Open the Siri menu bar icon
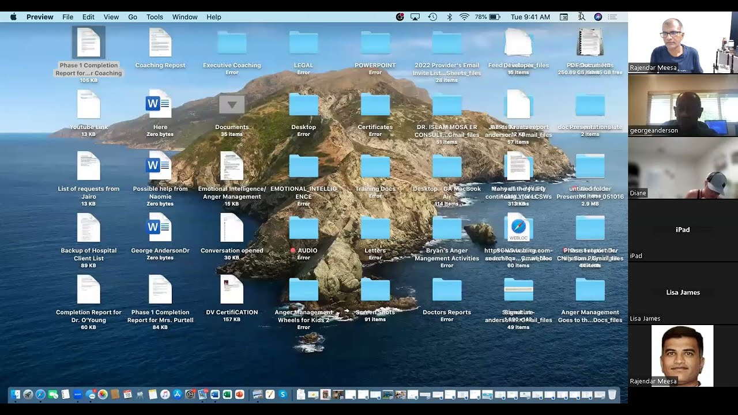 tap(598, 17)
